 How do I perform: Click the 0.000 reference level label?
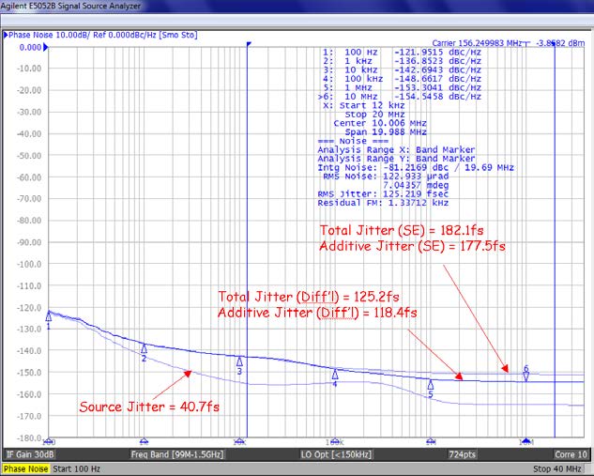coord(29,47)
